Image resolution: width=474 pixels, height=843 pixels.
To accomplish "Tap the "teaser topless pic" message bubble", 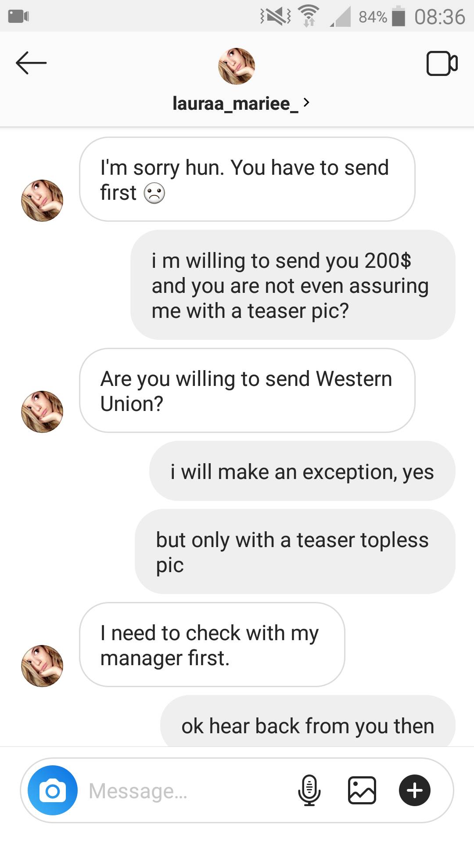I will tap(294, 552).
